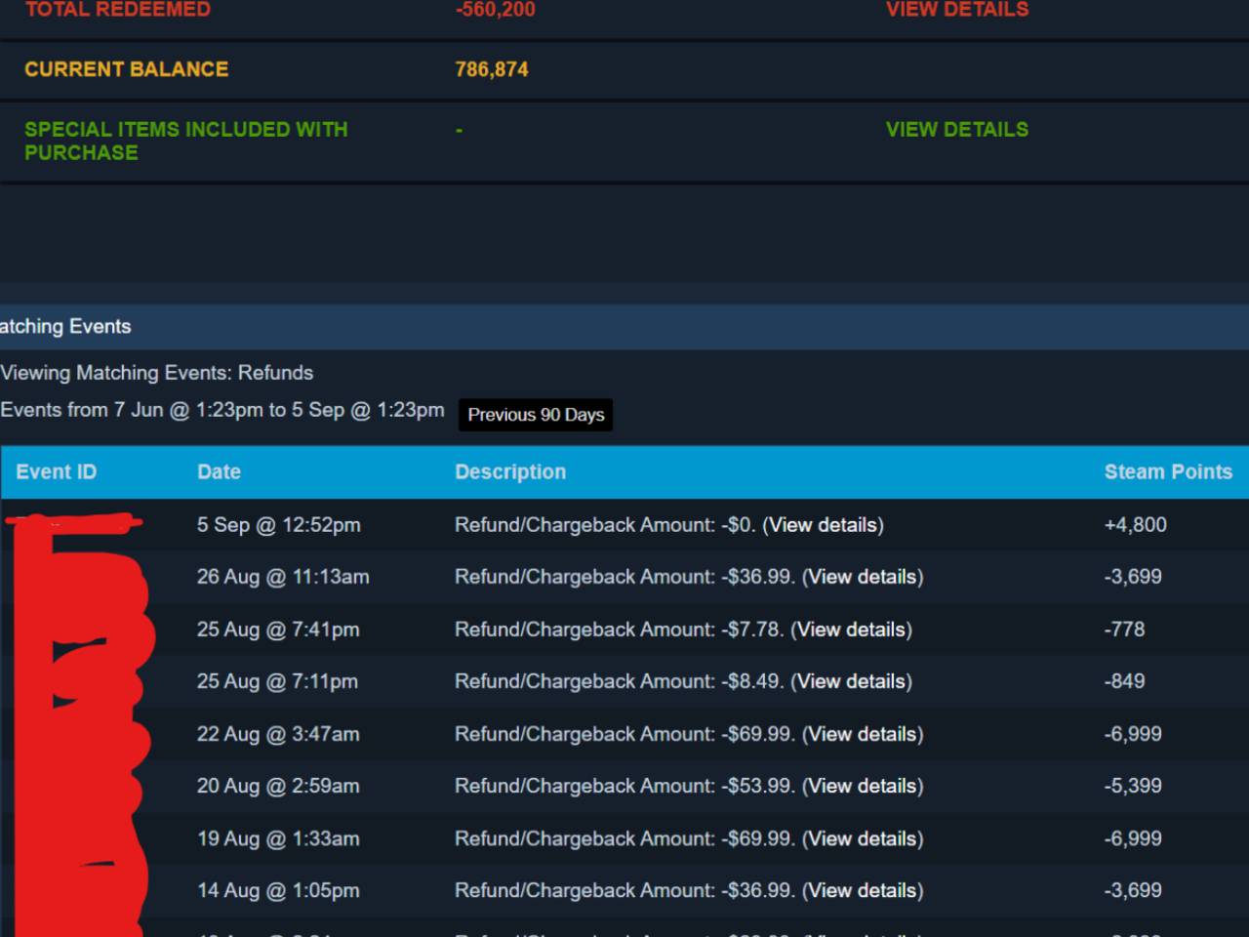Click the +4,800 Steam Points entry

pos(1135,525)
